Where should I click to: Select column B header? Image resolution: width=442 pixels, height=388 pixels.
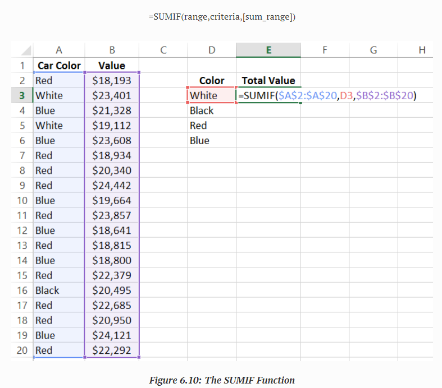111,50
